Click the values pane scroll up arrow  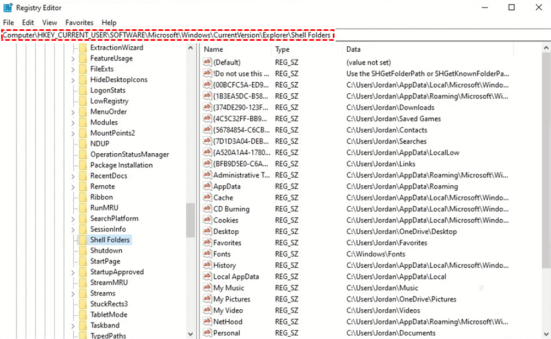coord(546,48)
